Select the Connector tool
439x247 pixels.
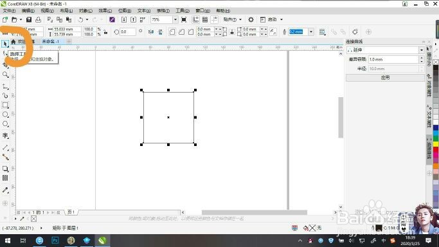(5, 157)
